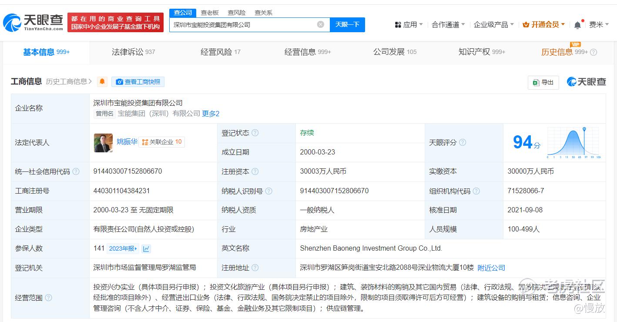Image resolution: width=617 pixels, height=322 pixels.
Task: Click the help icon beside 统一社会信用代码
Action: [x=76, y=171]
